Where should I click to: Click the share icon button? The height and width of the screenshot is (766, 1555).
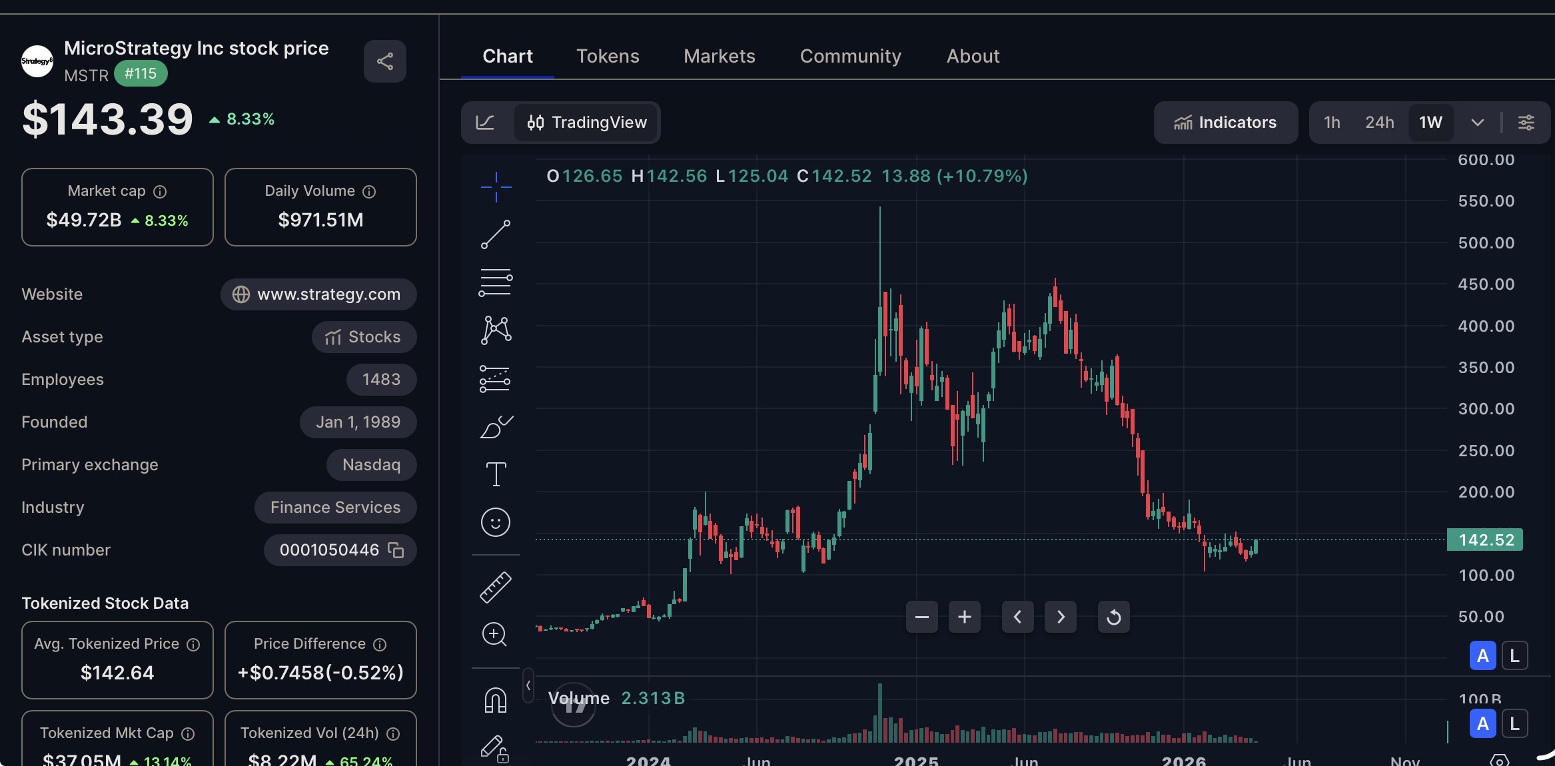coord(385,61)
